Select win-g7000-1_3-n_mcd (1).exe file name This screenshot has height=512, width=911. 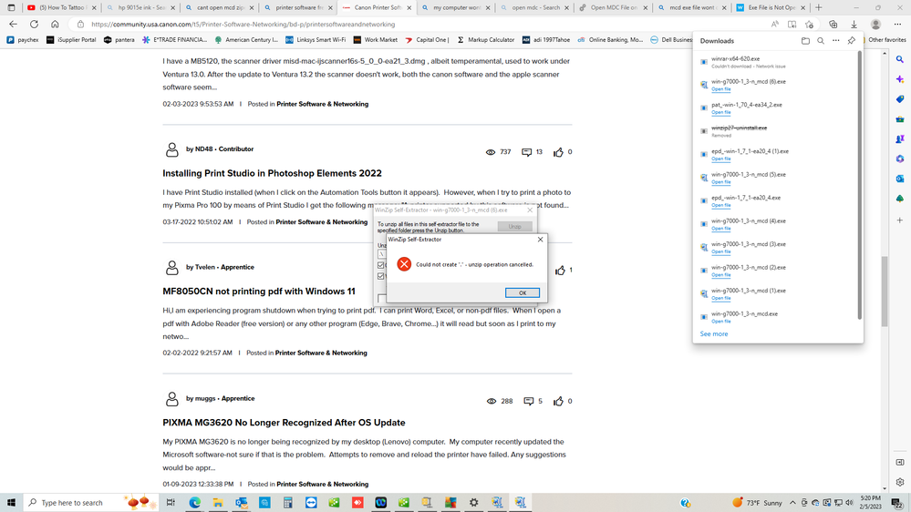pyautogui.click(x=749, y=291)
